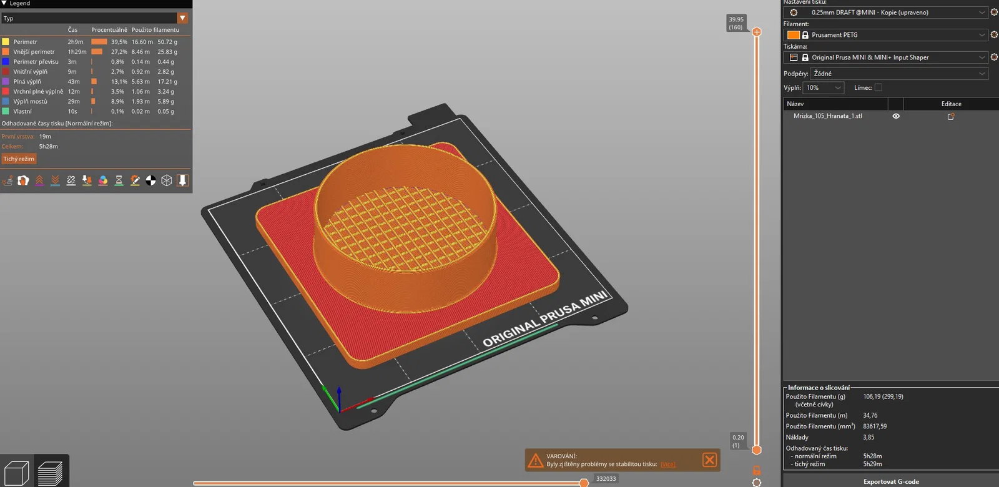Toggle Výplň mostů blue swatch in legend

(6, 102)
